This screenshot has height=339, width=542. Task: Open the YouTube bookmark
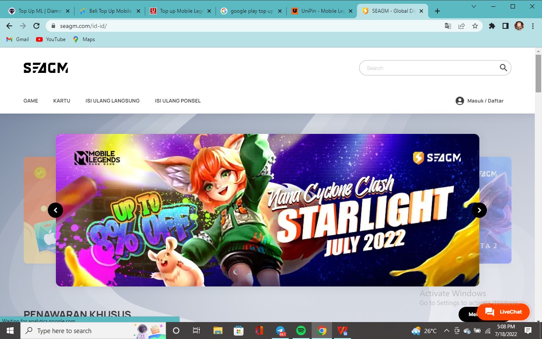[x=51, y=39]
